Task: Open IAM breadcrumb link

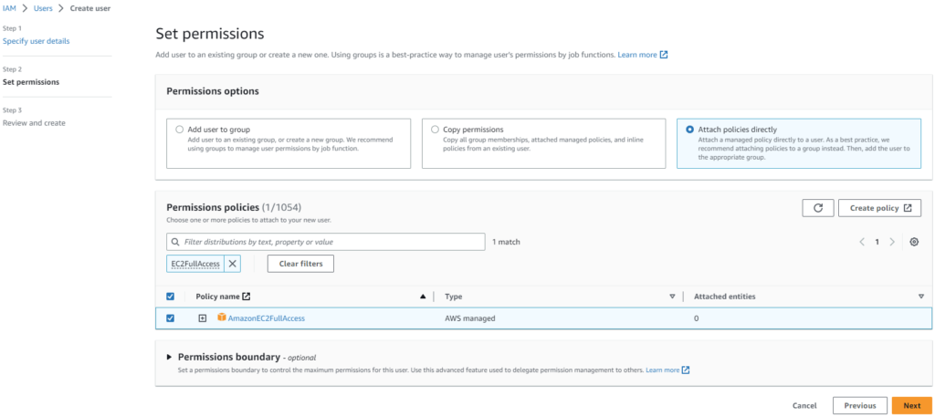Action: click(9, 8)
